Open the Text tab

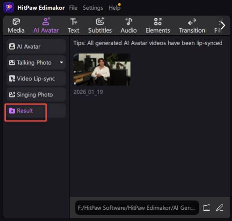74,26
